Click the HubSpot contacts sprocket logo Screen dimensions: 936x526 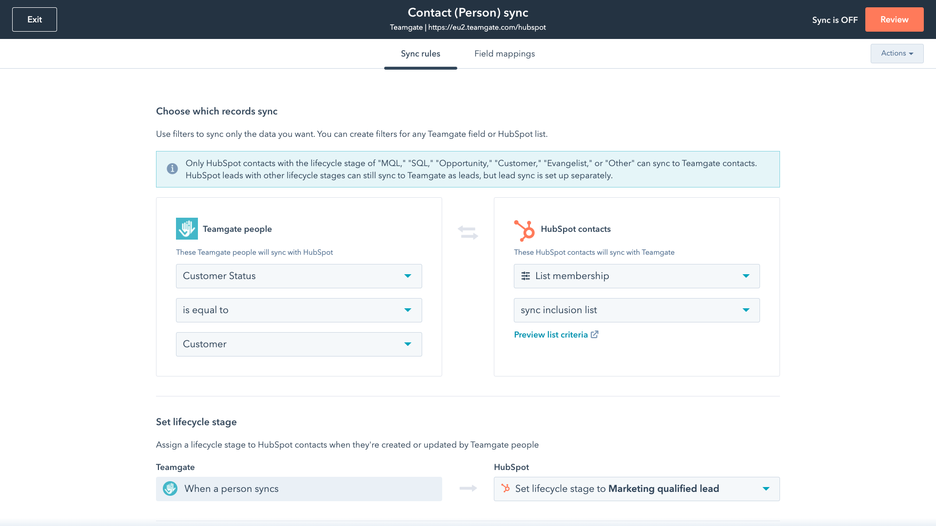tap(524, 229)
